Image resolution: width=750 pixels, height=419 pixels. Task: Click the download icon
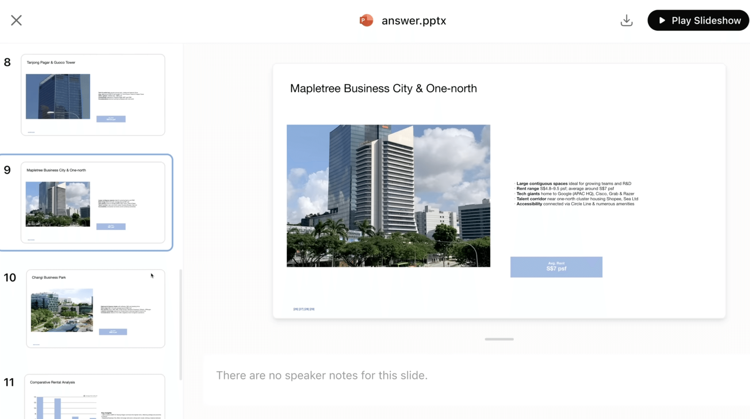point(626,20)
